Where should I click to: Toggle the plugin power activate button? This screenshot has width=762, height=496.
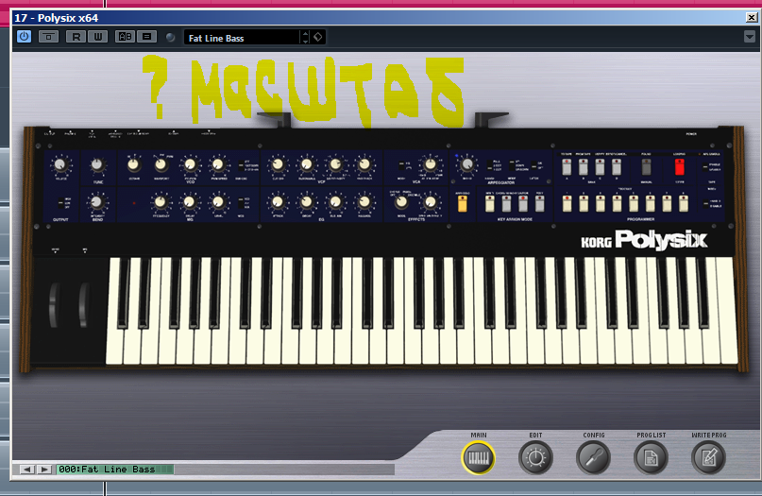click(x=24, y=37)
